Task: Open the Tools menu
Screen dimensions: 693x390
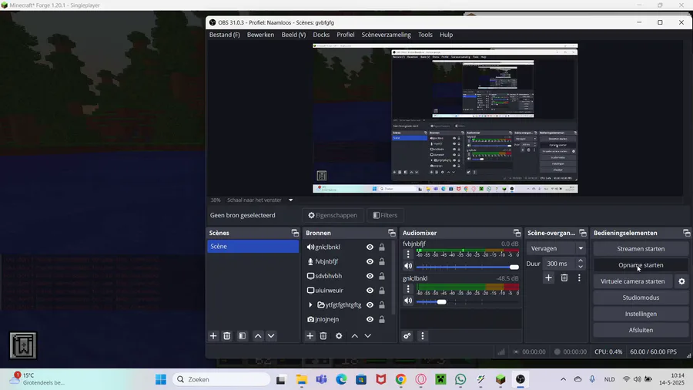Action: click(425, 35)
